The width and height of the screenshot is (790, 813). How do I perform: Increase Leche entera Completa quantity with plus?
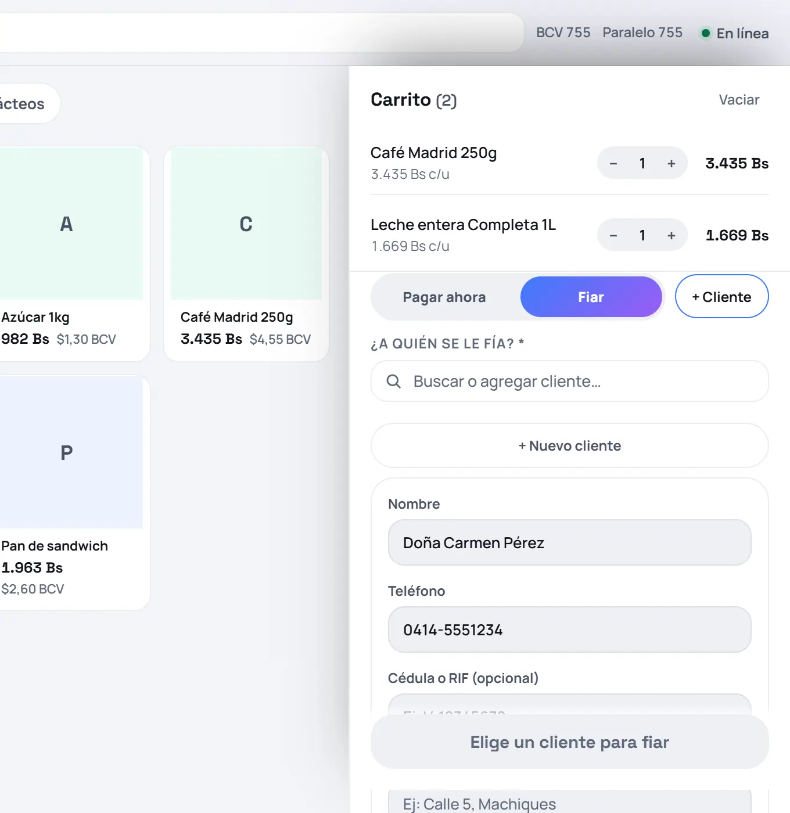click(x=671, y=235)
